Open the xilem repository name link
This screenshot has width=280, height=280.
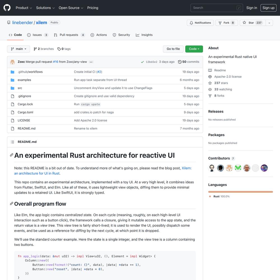(x=41, y=23)
